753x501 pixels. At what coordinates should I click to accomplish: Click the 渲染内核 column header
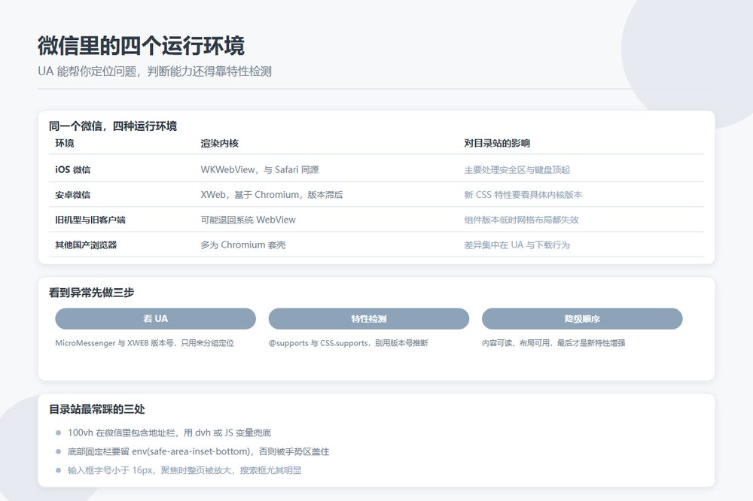(219, 143)
